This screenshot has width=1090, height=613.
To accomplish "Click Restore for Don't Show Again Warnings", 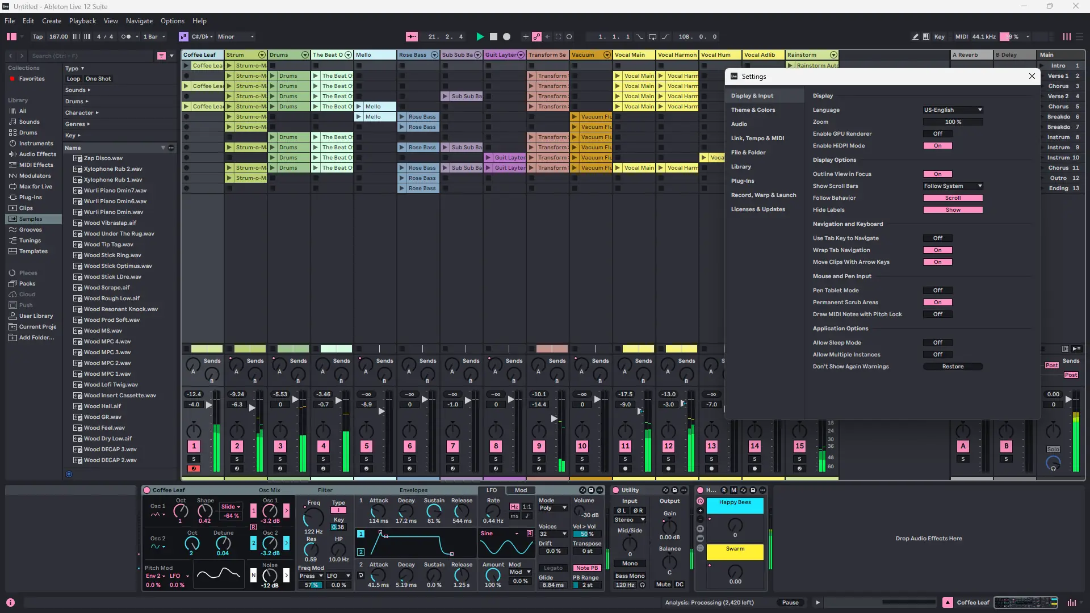I will click(953, 367).
